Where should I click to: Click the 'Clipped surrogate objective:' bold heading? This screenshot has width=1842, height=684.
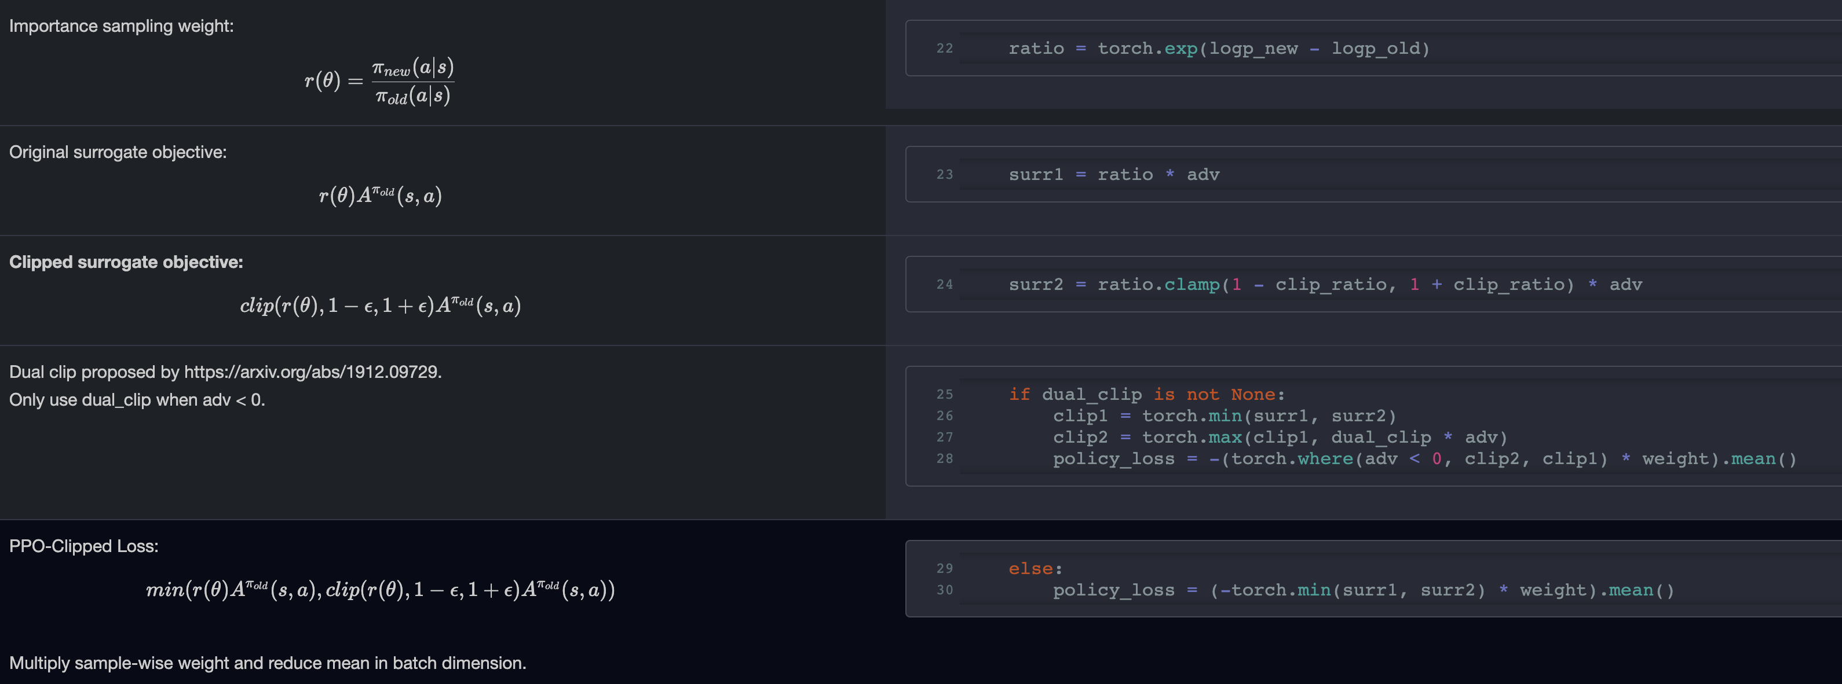[126, 262]
